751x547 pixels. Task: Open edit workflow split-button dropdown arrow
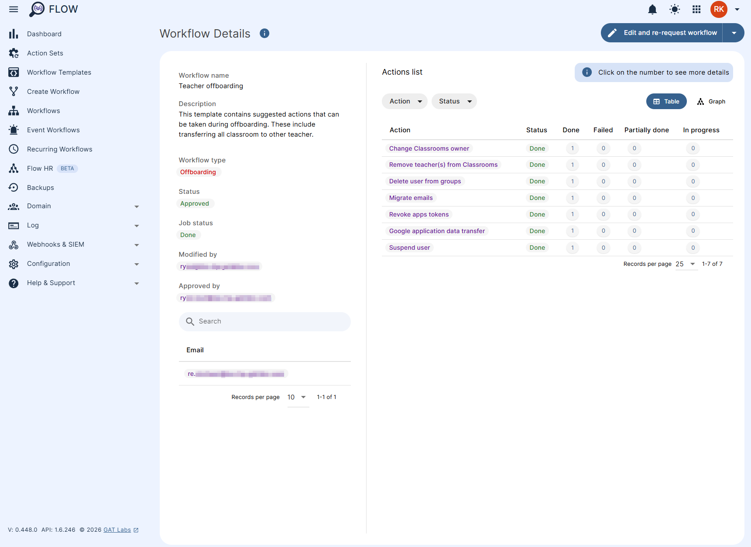(734, 33)
